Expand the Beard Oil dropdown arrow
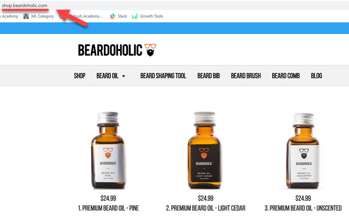This screenshot has height=219, width=349. coord(123,76)
